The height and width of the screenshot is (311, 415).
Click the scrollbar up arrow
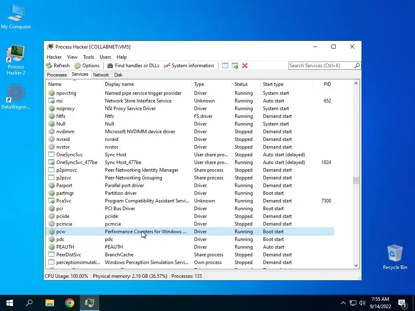click(x=356, y=83)
